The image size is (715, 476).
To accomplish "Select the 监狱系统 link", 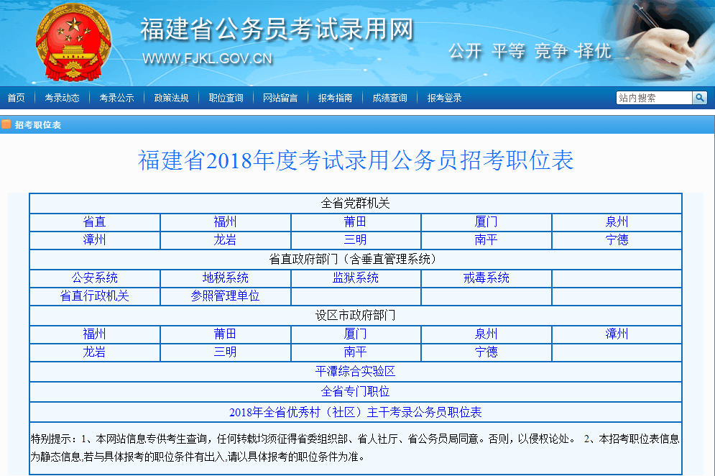I will (356, 278).
